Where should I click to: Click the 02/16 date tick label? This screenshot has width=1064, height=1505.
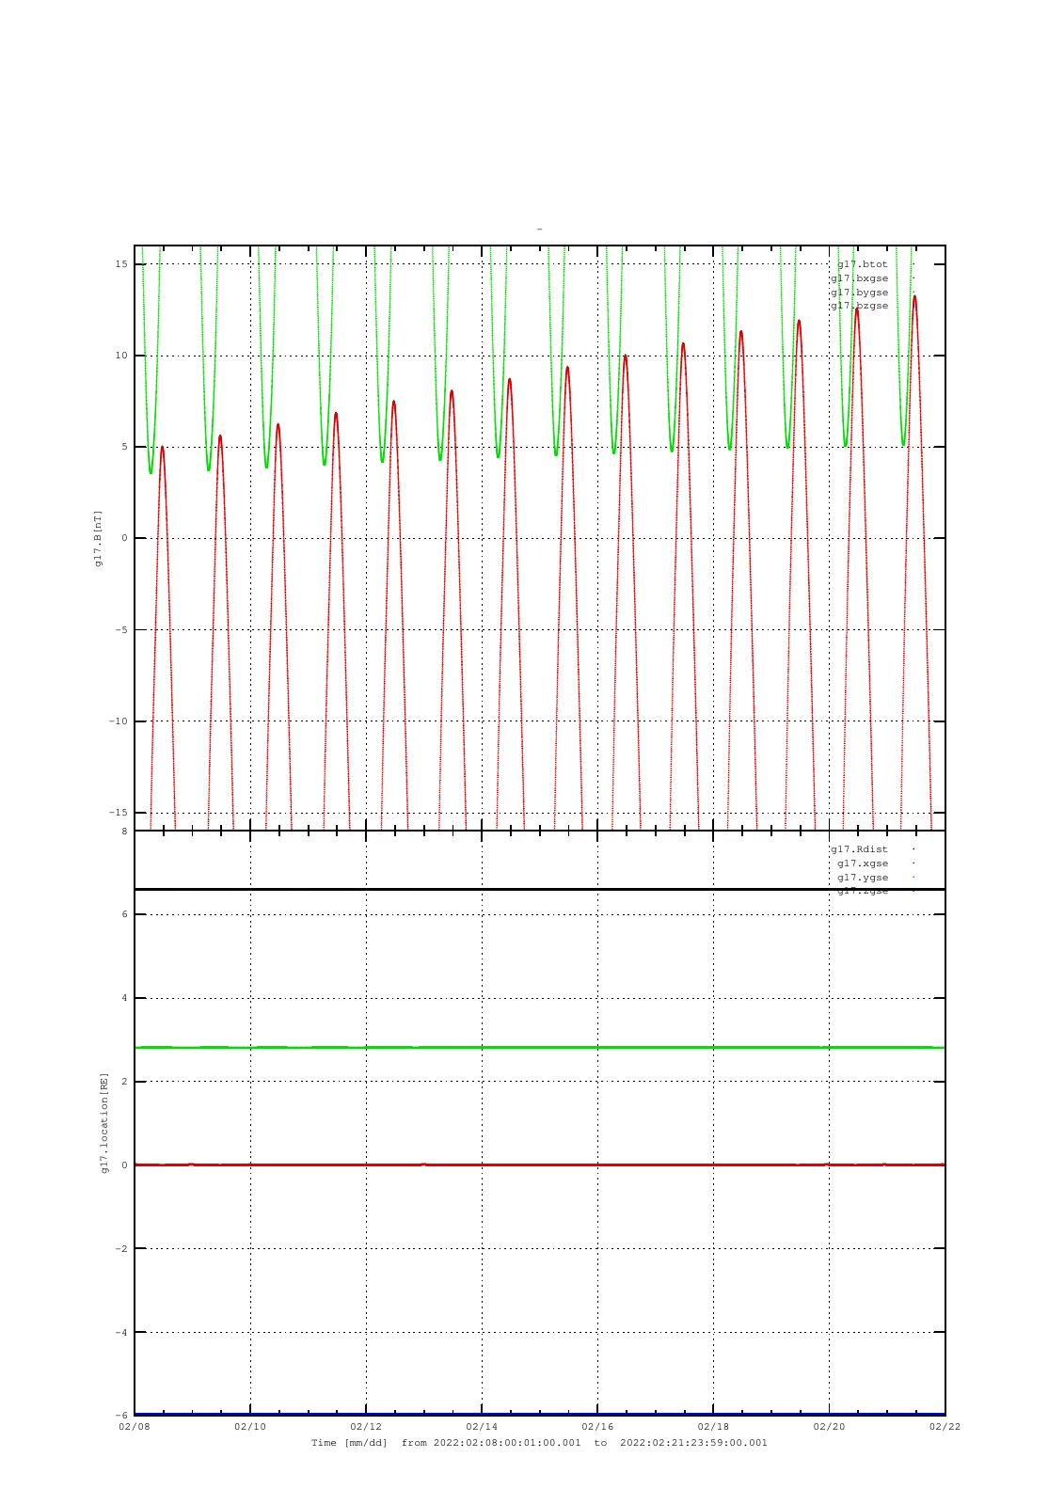click(597, 1427)
